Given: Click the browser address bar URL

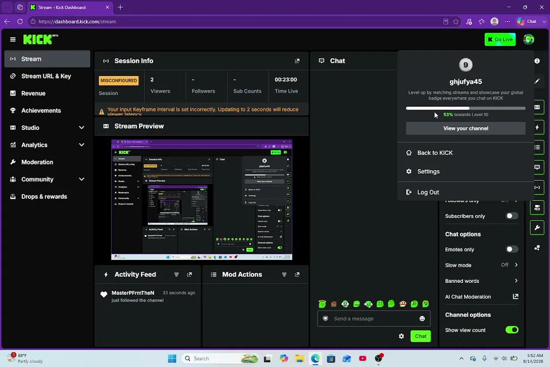Looking at the screenshot, I should pos(77,21).
